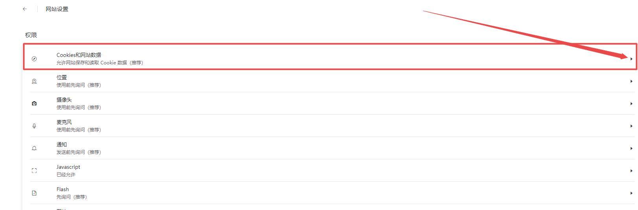Expand Cookies和网站数据 with its right arrow
The height and width of the screenshot is (210, 638).
(631, 59)
